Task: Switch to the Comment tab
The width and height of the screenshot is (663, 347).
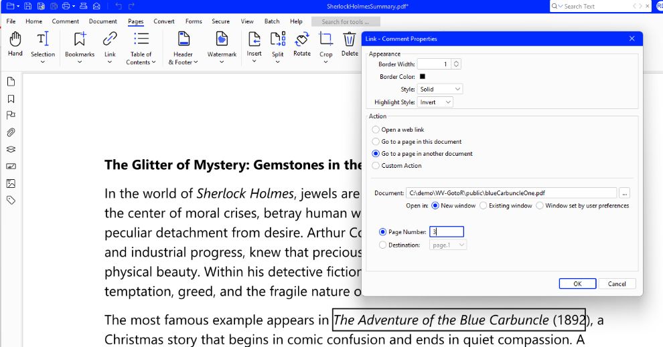Action: pyautogui.click(x=66, y=21)
